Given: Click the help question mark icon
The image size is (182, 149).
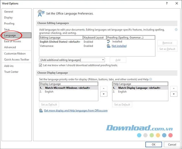Looking at the screenshot, I should coord(167,3).
